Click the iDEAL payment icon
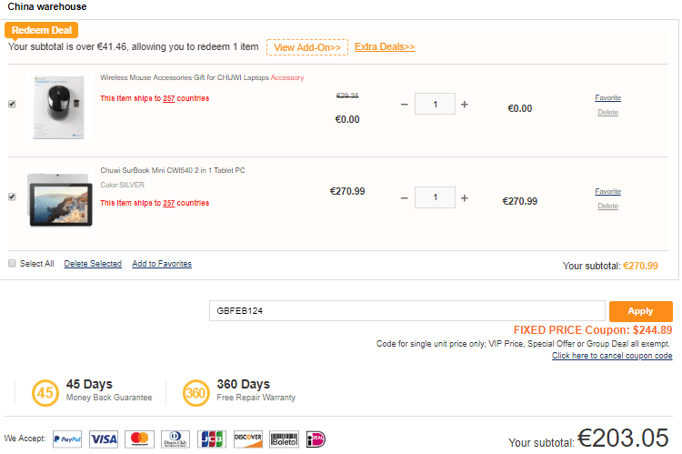 click(316, 439)
